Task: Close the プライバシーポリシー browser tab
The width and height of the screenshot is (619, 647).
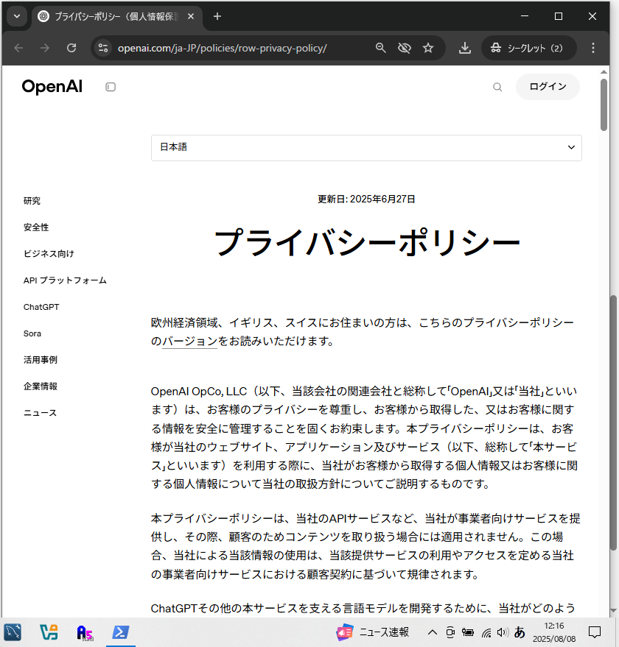Action: (x=191, y=16)
